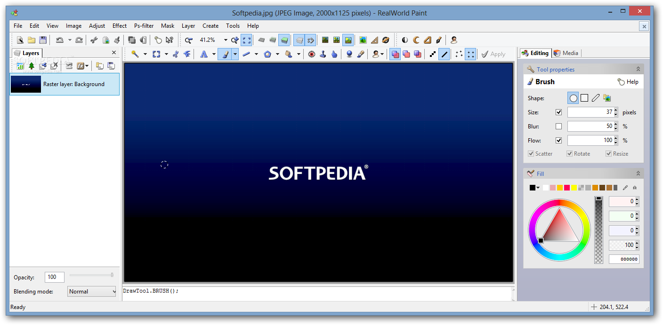Increase brush Size with stepper up arrow
Image resolution: width=663 pixels, height=325 pixels.
point(616,110)
